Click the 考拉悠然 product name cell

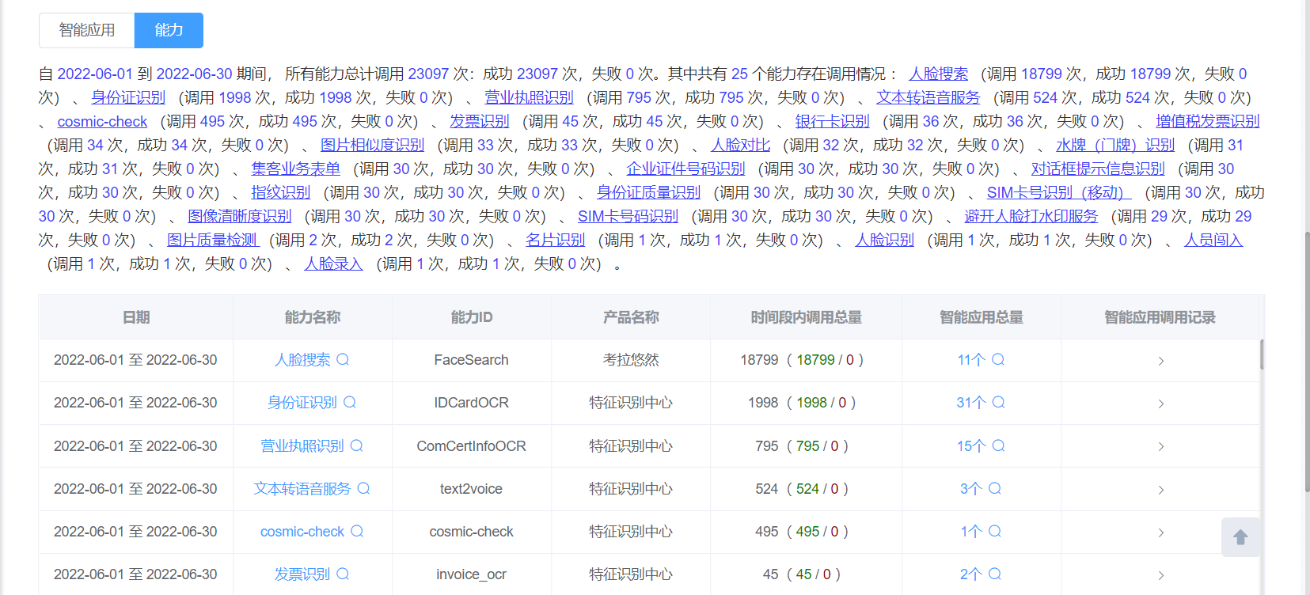pyautogui.click(x=631, y=360)
